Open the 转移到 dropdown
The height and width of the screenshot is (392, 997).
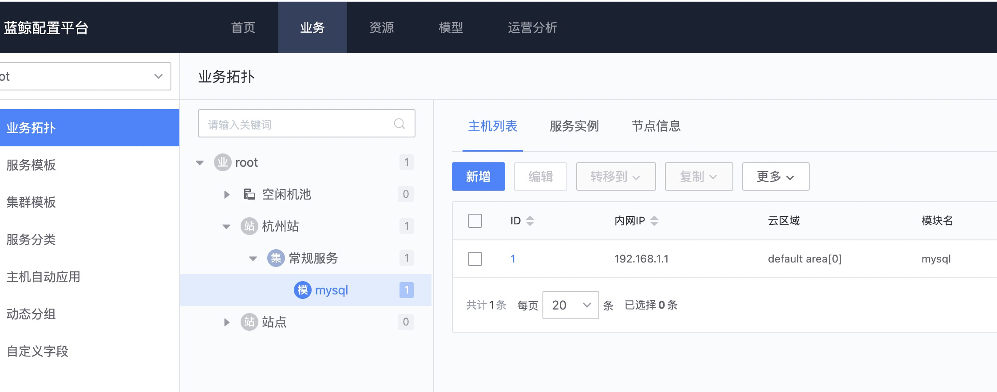click(x=616, y=176)
